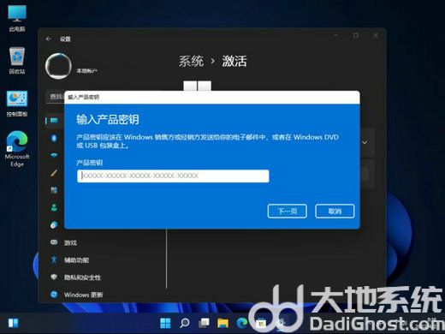Close the Settings window
Screen dimensions: 445x334
coord(376,36)
